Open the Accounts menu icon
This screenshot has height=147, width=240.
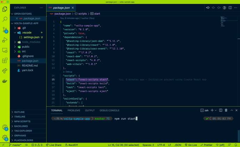[x=5, y=127]
